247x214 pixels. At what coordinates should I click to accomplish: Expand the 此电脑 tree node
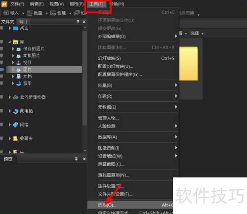(x=10, y=111)
